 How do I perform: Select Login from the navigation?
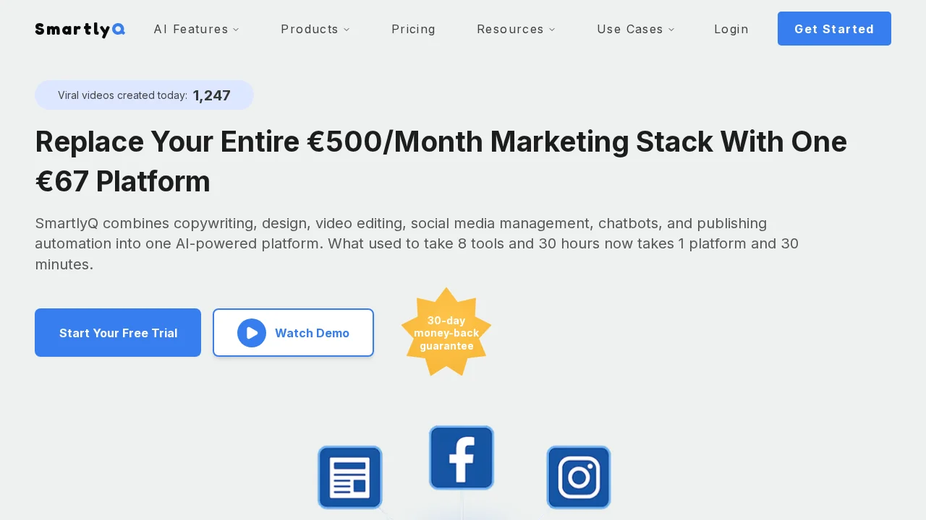coord(731,29)
